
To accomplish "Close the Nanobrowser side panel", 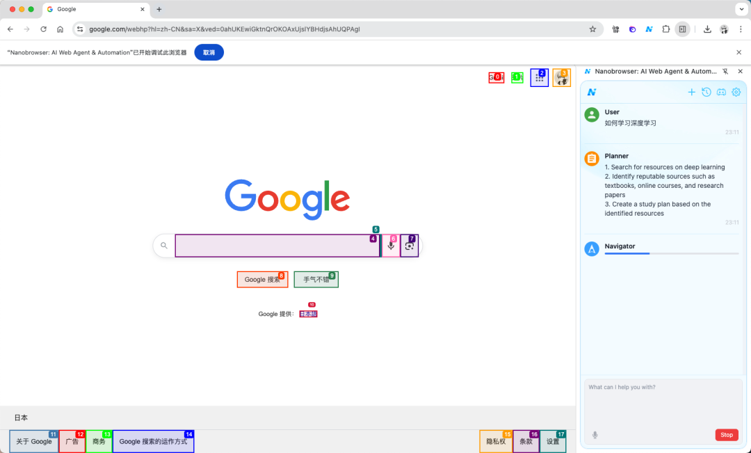I will point(740,72).
